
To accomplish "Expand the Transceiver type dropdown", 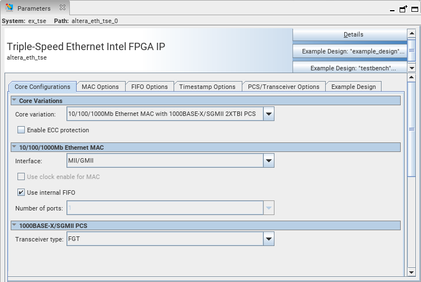I will tap(269, 239).
